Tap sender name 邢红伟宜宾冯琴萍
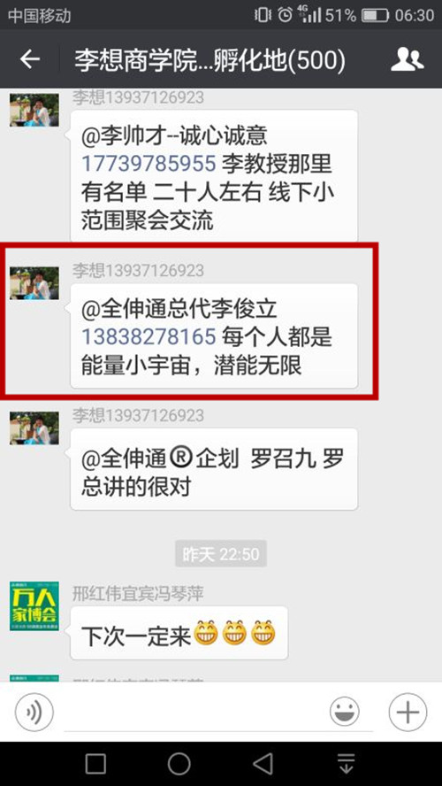The image size is (442, 786). coord(138,594)
